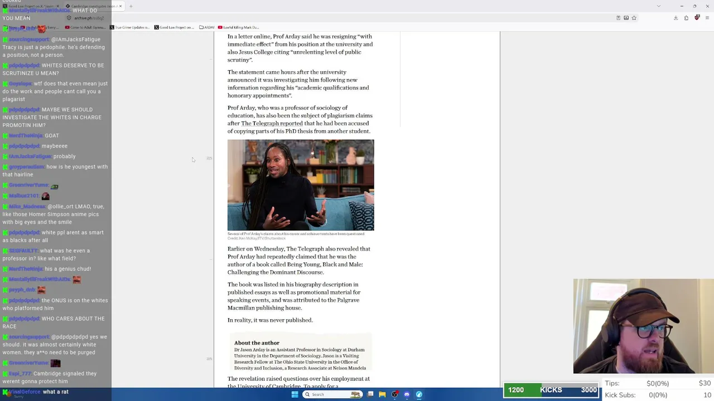Click the KICKS goal progress bar
The width and height of the screenshot is (714, 401).
pyautogui.click(x=551, y=390)
